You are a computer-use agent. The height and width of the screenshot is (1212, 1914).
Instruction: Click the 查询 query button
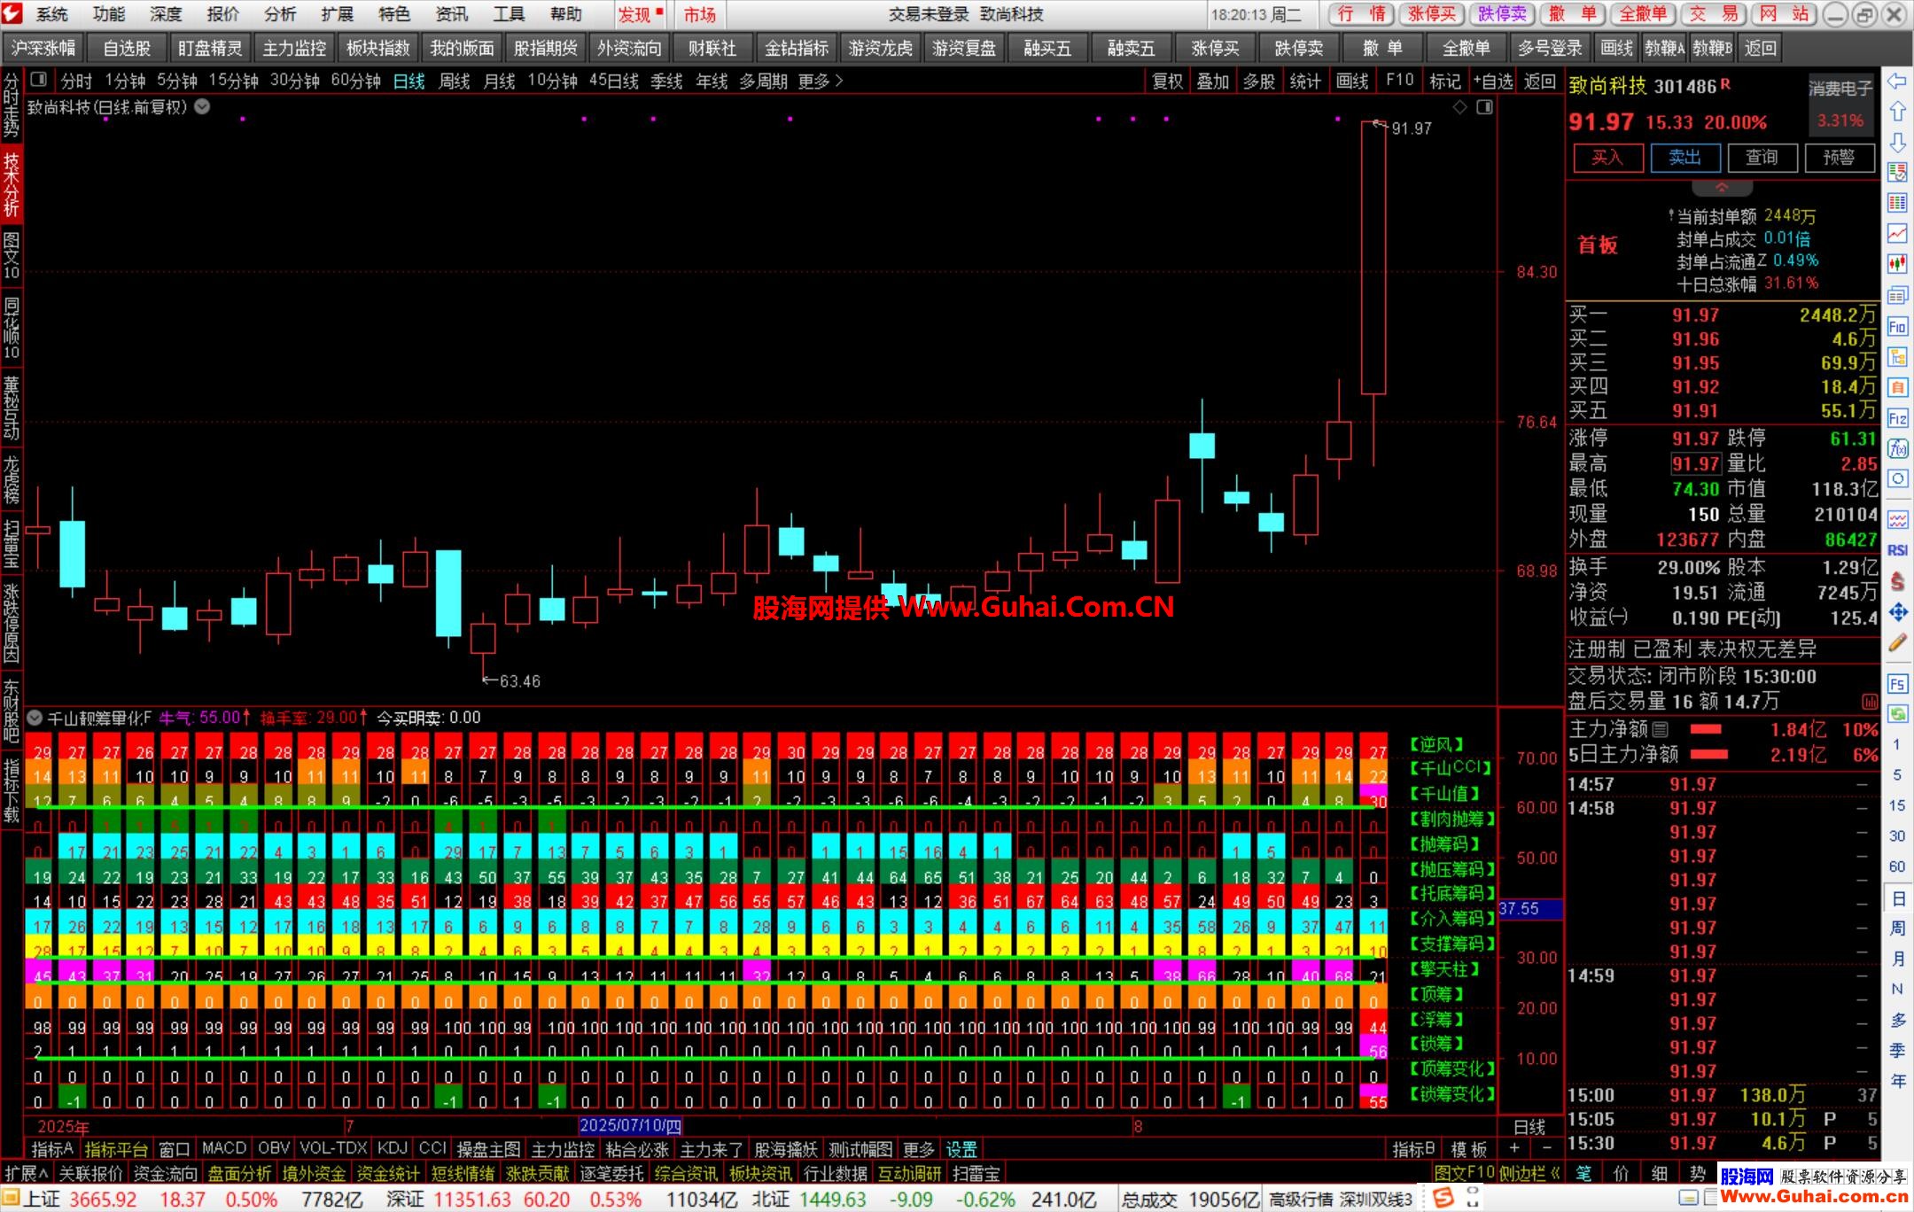pyautogui.click(x=1762, y=158)
